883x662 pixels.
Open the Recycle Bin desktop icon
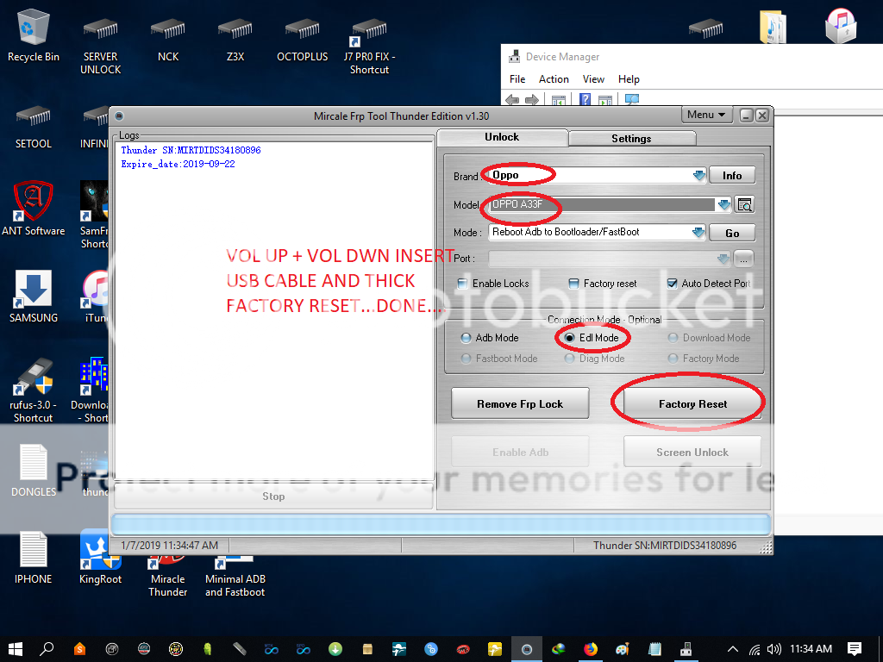click(x=34, y=34)
